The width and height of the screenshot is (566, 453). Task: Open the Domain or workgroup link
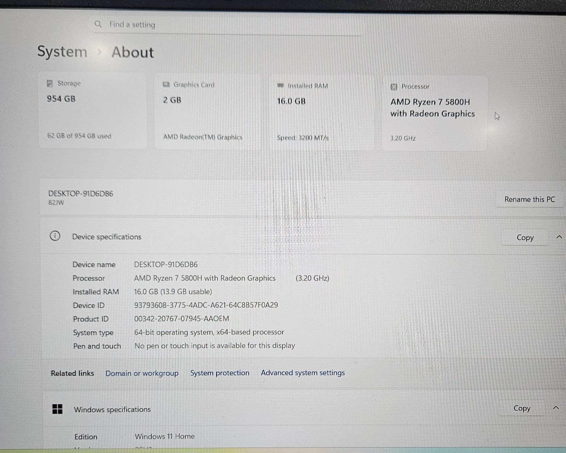142,373
